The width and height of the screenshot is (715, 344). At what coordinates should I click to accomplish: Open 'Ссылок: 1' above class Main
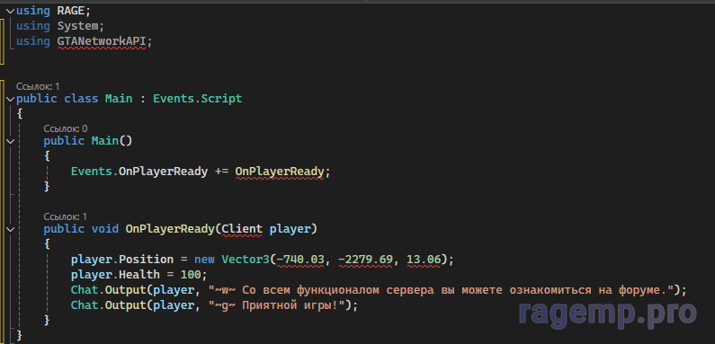[38, 86]
